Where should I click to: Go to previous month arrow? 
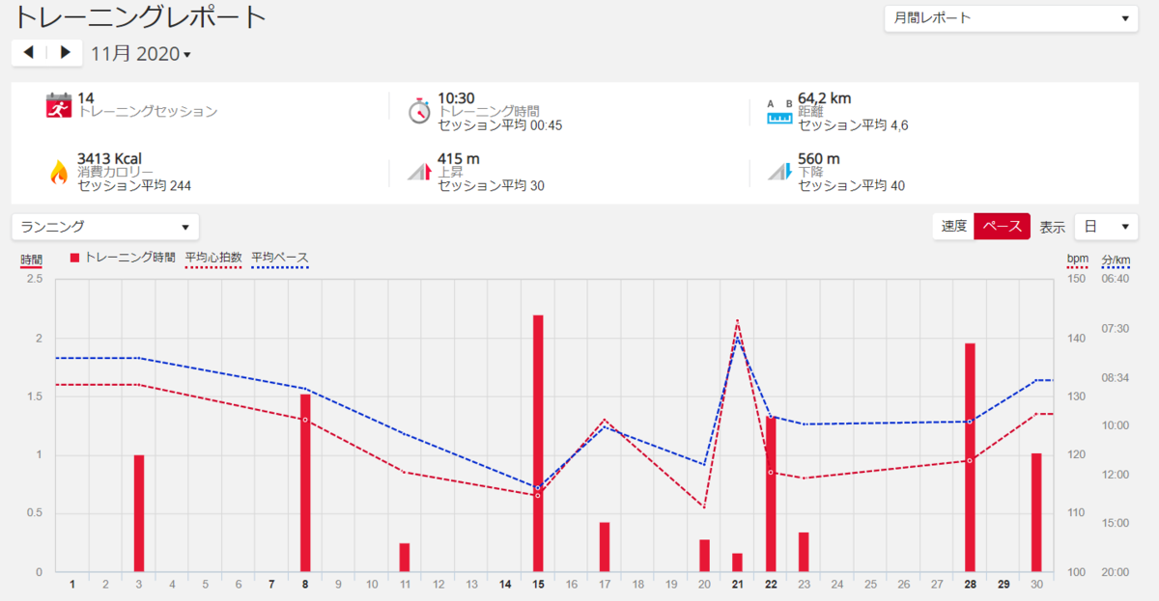[x=29, y=53]
